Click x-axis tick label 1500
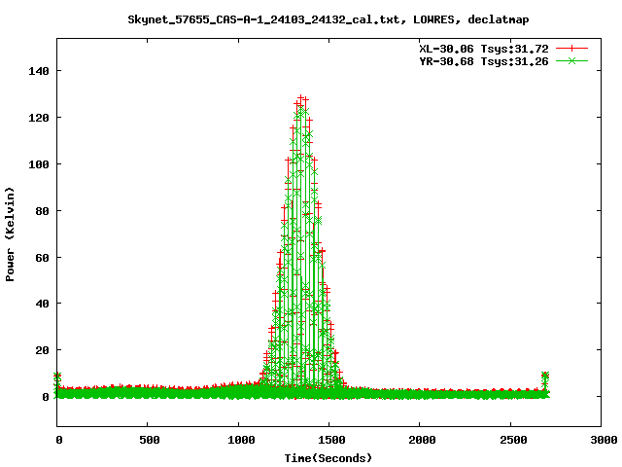622x467 pixels. click(331, 440)
